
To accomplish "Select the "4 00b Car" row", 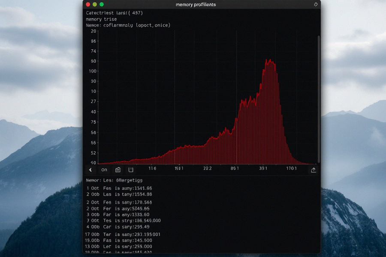I will coord(118,227).
